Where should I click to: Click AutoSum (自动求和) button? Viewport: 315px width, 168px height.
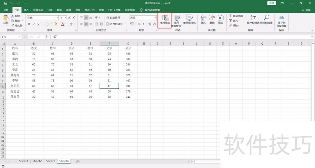coord(236,16)
